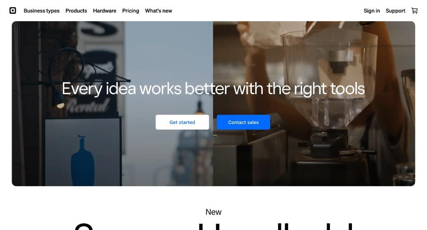Expand the Hardware navigation menu

pyautogui.click(x=105, y=10)
